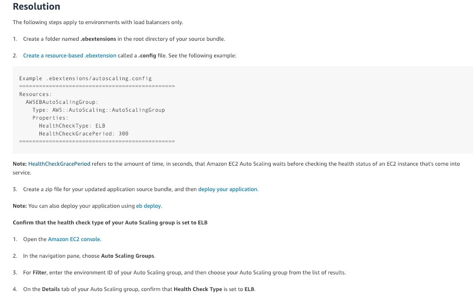Open the Amazon EC2 console link
The height and width of the screenshot is (302, 473).
click(x=74, y=239)
